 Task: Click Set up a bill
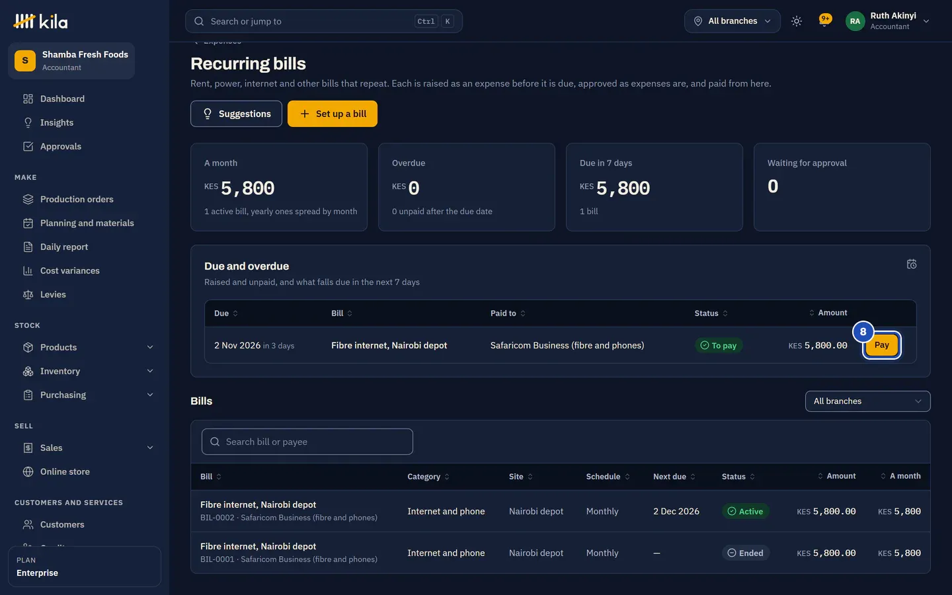point(333,114)
